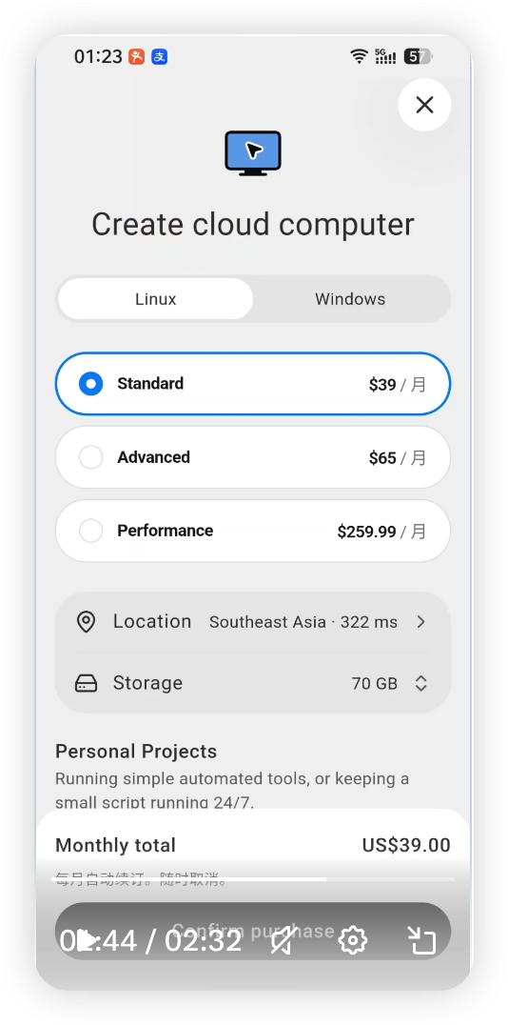The width and height of the screenshot is (508, 1025).
Task: Click the Confirm purchase button
Action: [253, 931]
